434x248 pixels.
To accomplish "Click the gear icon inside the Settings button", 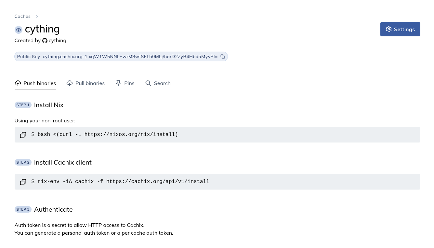I will [x=389, y=29].
